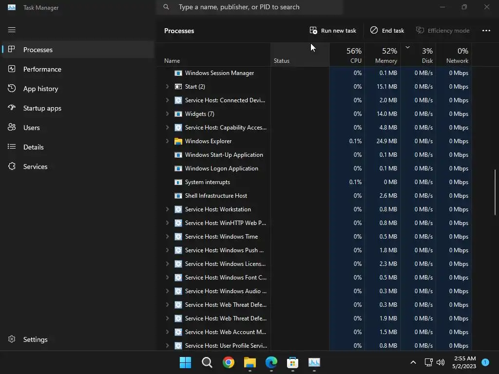Select Windows Start-Up Application row

point(314,155)
